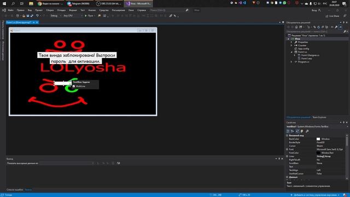350x197 pixels.
Task: Open the Отладка menu
Action: tap(61, 10)
